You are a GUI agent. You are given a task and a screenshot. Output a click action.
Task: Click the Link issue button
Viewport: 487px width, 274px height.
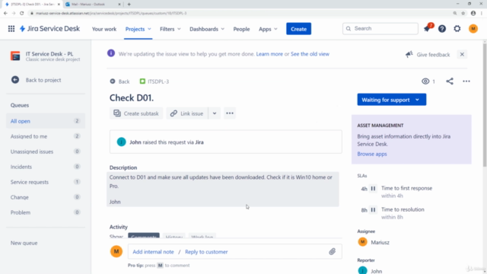187,113
